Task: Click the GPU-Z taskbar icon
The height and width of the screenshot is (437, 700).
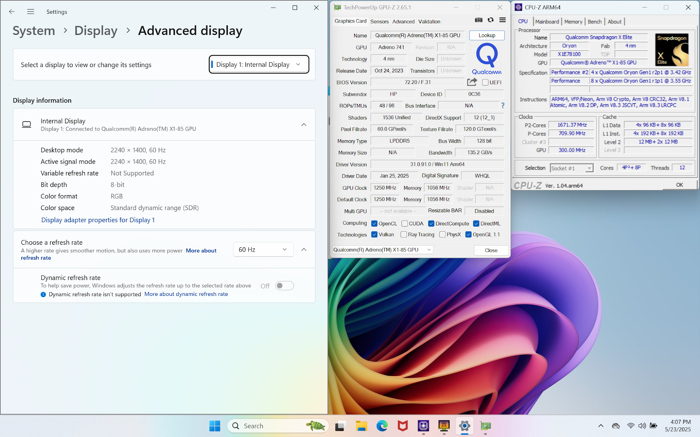Action: click(486, 426)
